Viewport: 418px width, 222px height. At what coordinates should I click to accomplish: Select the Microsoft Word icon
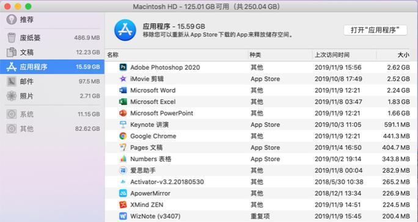pyautogui.click(x=123, y=90)
